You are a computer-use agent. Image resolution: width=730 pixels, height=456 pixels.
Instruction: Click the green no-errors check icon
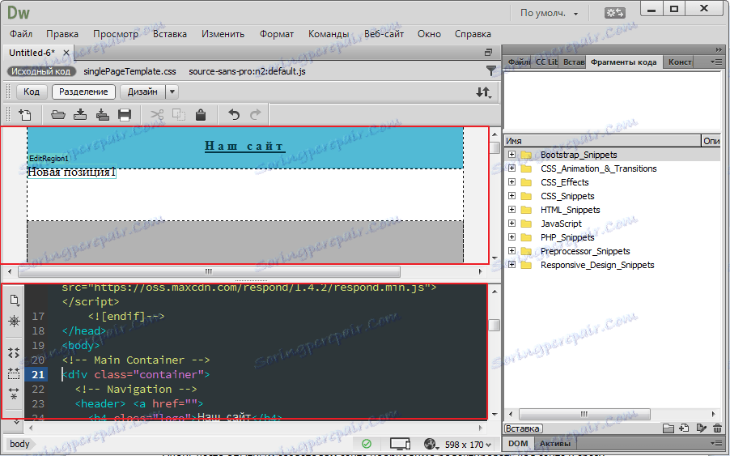[x=367, y=444]
